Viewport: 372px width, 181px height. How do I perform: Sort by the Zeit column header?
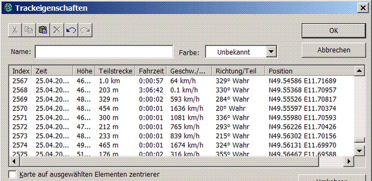click(x=53, y=71)
